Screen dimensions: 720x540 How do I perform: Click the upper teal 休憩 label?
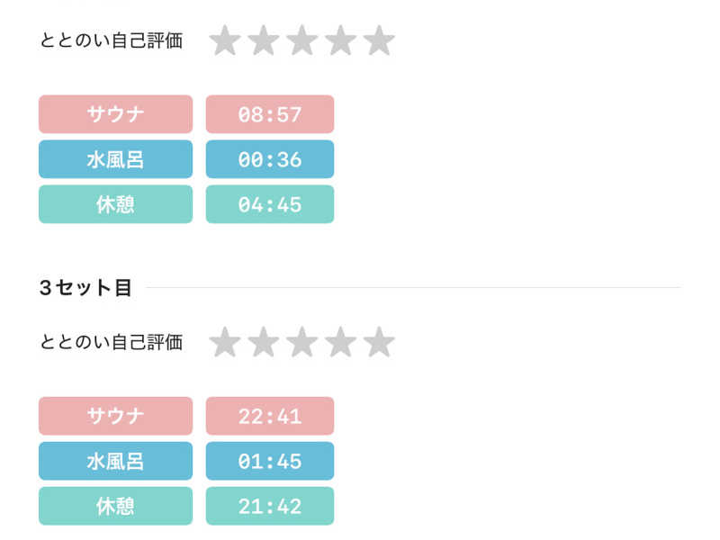pyautogui.click(x=115, y=204)
